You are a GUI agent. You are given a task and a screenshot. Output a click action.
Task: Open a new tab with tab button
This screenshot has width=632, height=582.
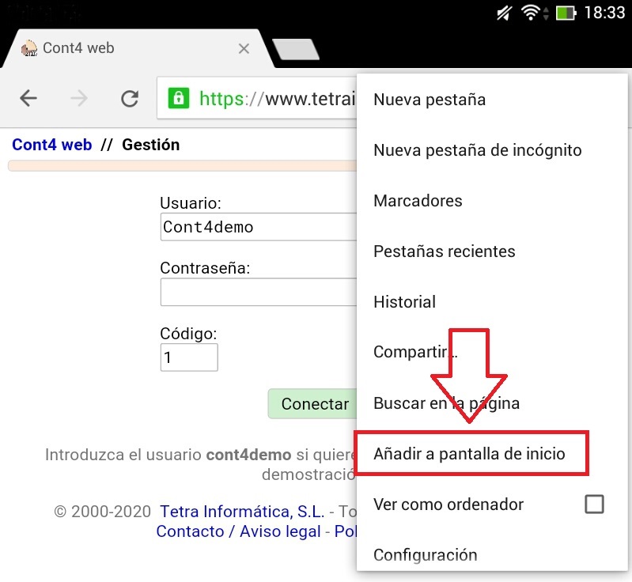coord(296,49)
